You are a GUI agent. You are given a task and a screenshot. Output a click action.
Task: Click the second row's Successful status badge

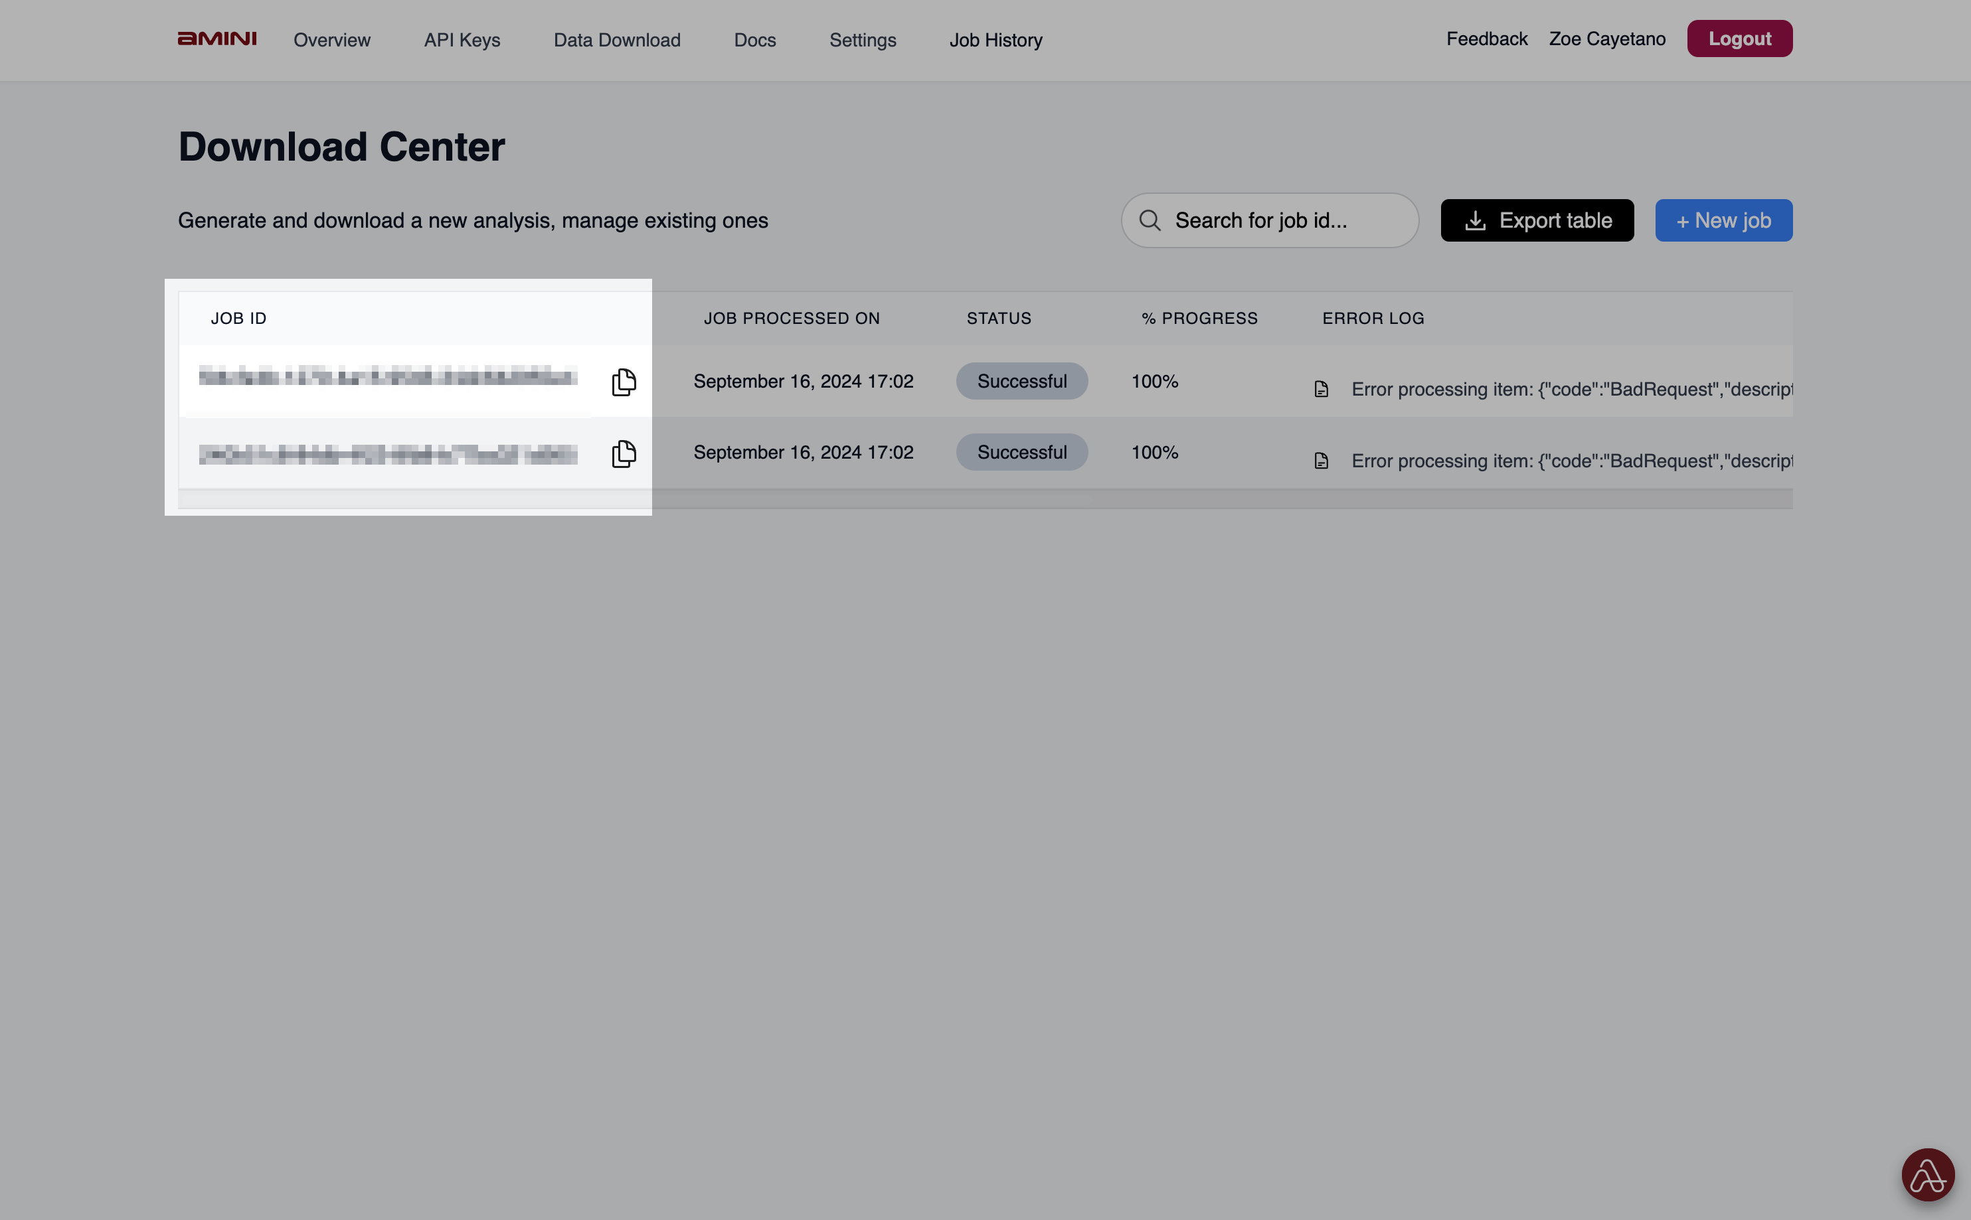click(1022, 452)
